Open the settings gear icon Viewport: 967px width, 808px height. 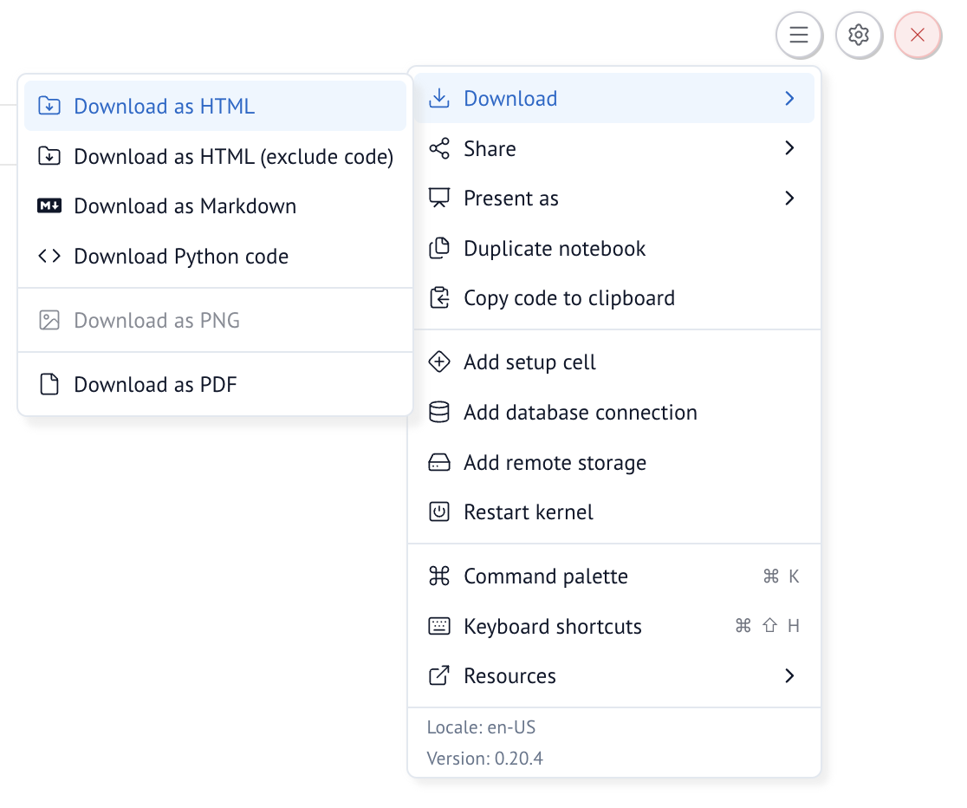point(858,36)
